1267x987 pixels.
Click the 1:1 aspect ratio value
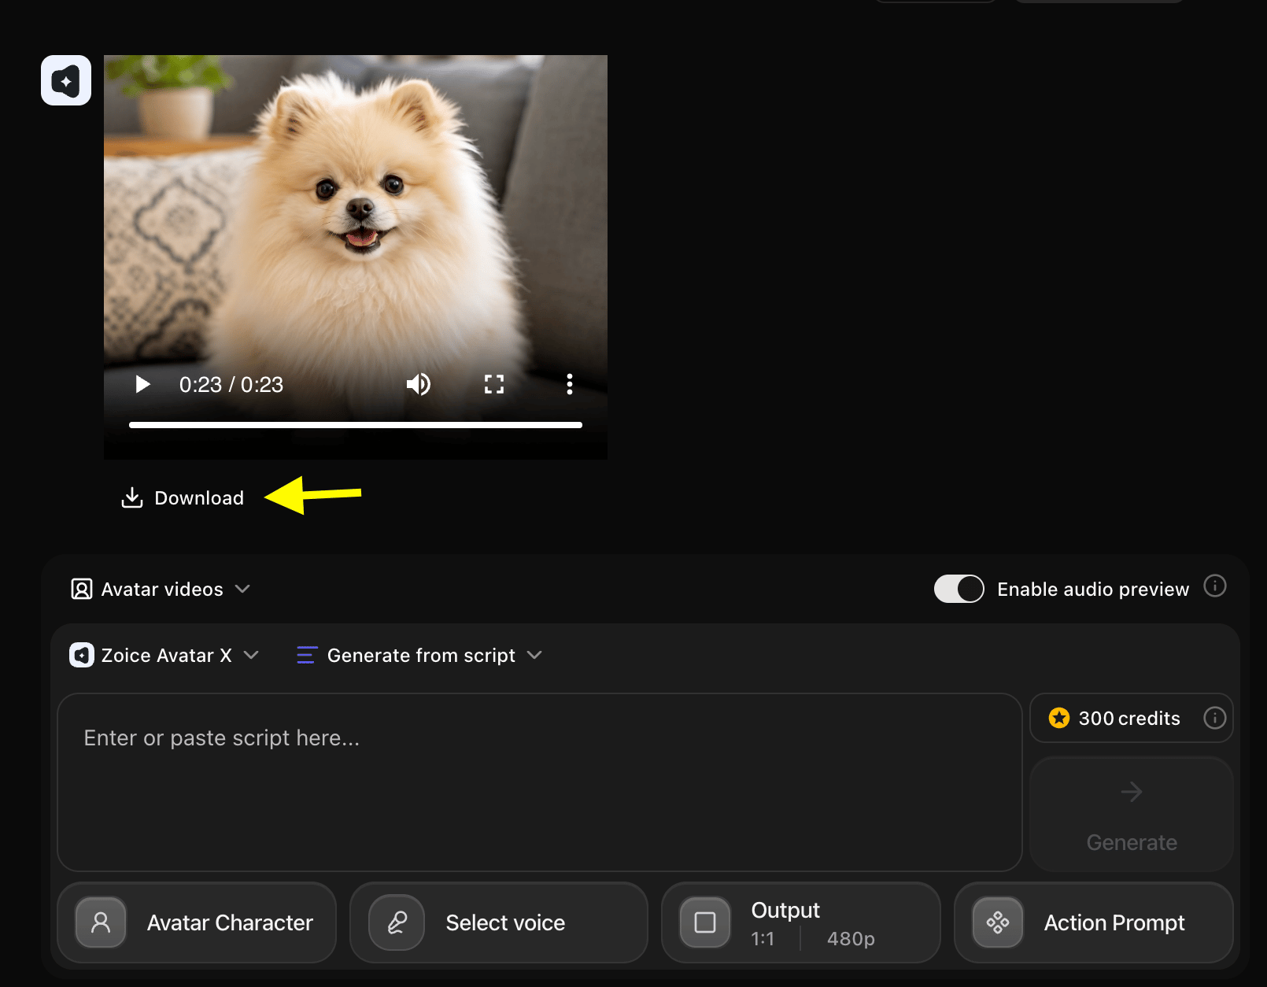coord(763,939)
